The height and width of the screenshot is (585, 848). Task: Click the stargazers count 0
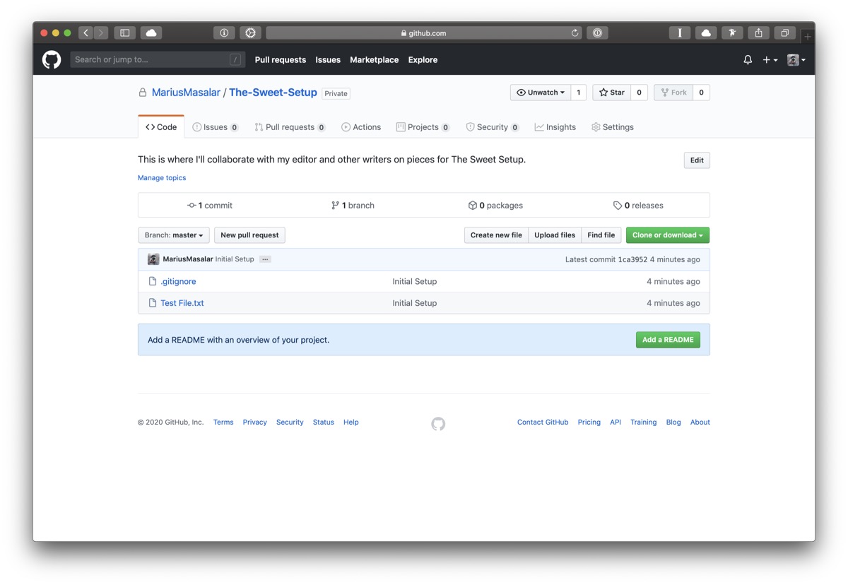click(x=639, y=93)
